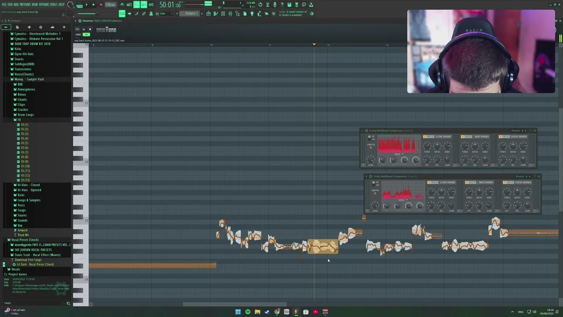This screenshot has height=317, width=563.
Task: Select A state for lower HIGH BAND
Action: coord(505,182)
